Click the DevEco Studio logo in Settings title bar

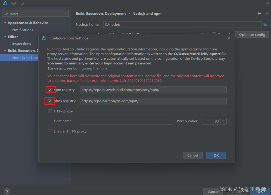tap(5, 3)
